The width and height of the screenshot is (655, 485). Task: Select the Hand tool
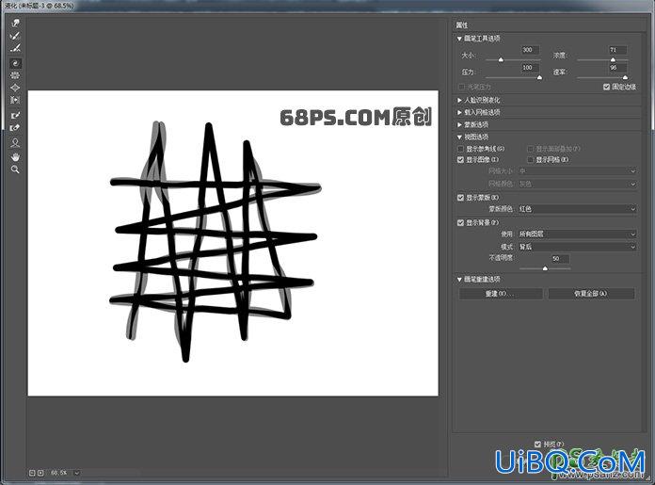pyautogui.click(x=15, y=156)
